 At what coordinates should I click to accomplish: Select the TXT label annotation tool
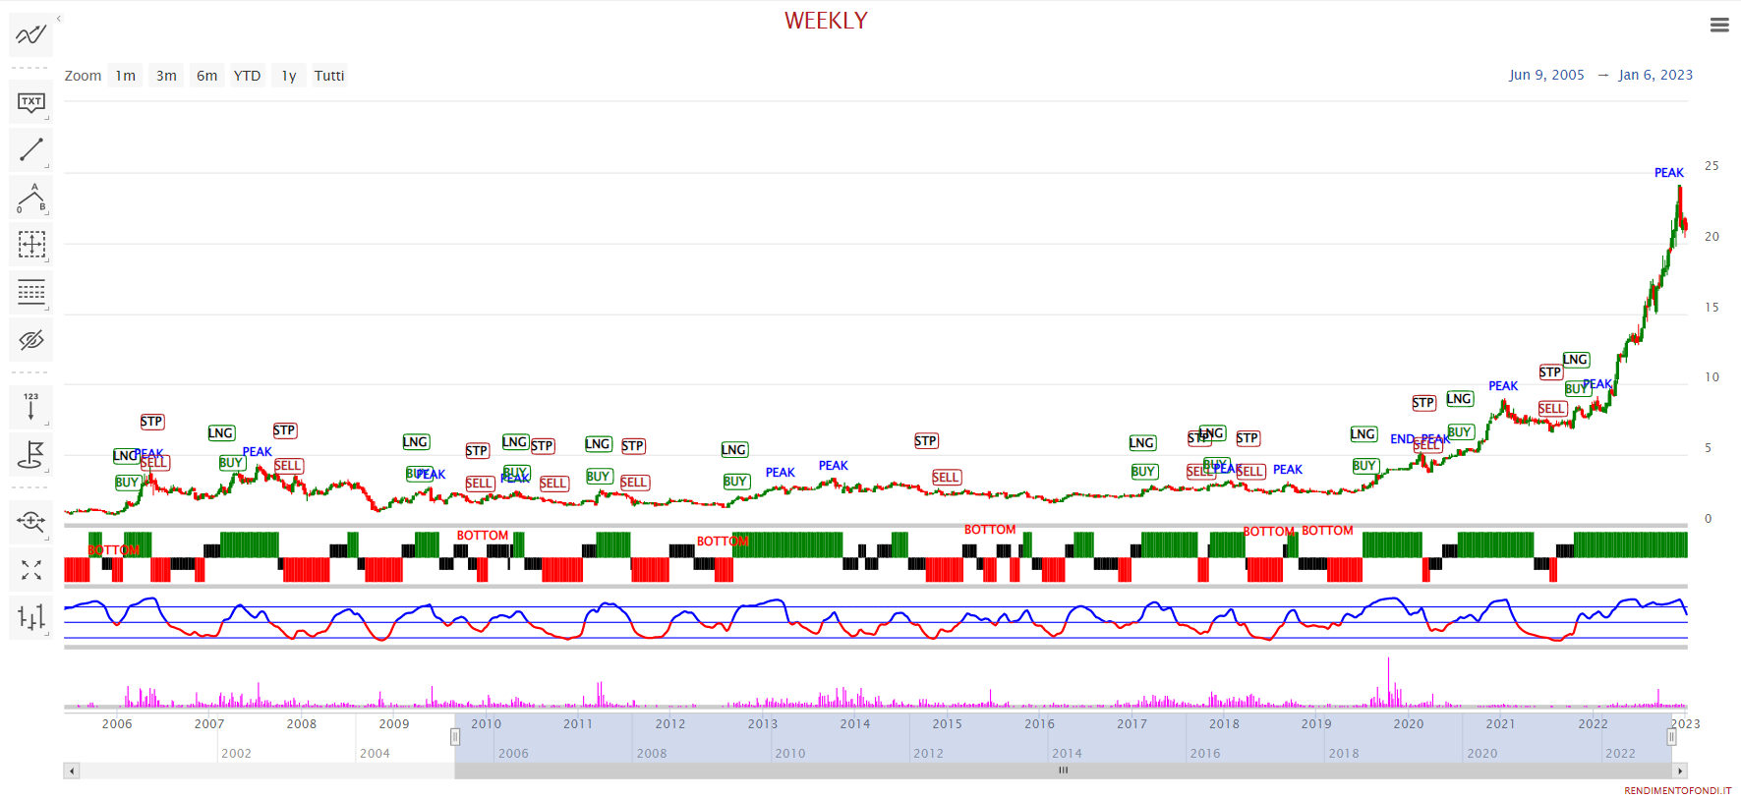pyautogui.click(x=30, y=102)
